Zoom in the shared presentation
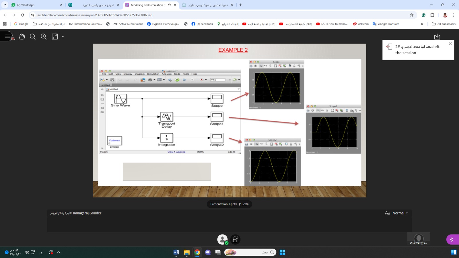The width and height of the screenshot is (459, 258). (44, 36)
